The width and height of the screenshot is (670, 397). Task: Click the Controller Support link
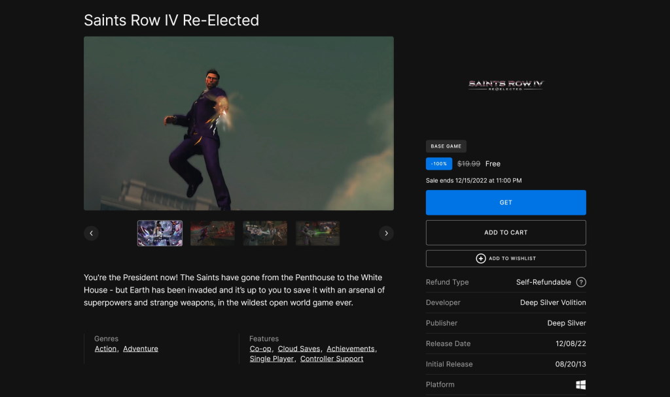[x=331, y=358]
